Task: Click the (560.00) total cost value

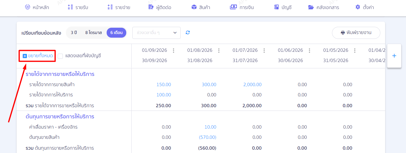Action: (207, 148)
